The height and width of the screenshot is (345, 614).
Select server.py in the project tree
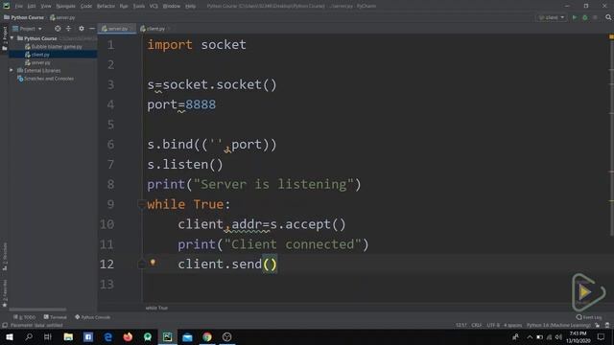pyautogui.click(x=37, y=62)
